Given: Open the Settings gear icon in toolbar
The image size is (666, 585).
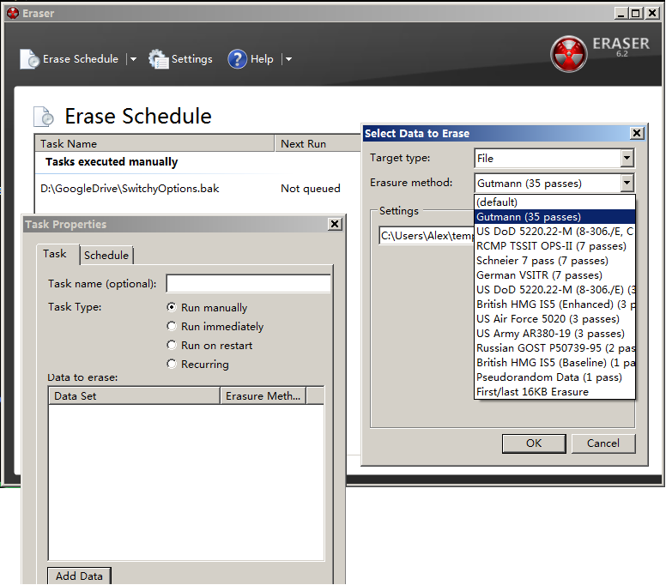Looking at the screenshot, I should tap(159, 59).
